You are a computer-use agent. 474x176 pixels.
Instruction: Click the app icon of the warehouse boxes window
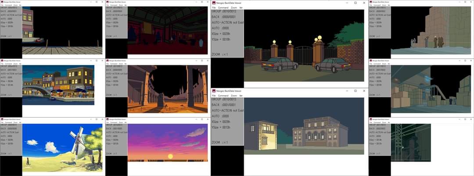pyautogui.click(x=370, y=61)
